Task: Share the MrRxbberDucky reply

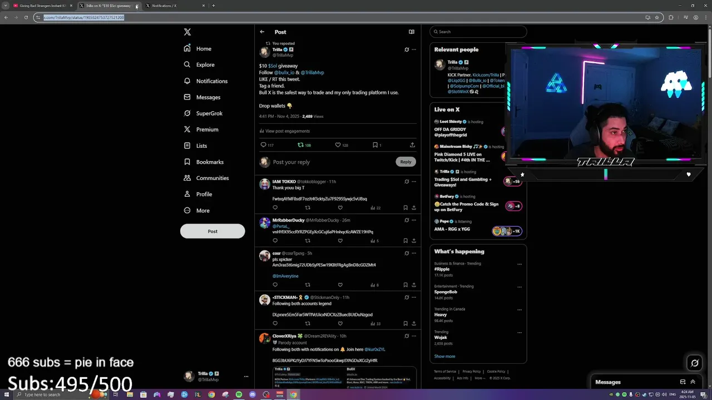Action: click(x=414, y=241)
